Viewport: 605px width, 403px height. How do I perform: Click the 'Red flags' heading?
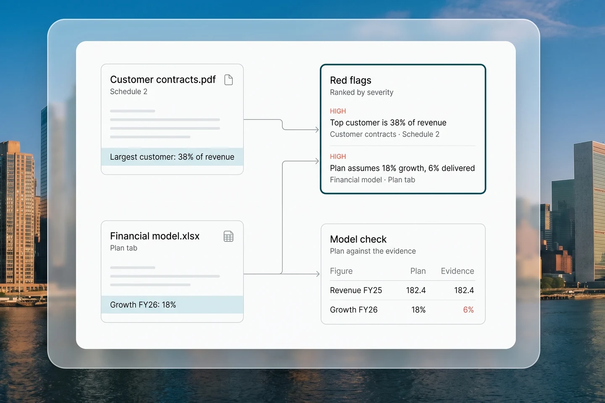pyautogui.click(x=351, y=80)
